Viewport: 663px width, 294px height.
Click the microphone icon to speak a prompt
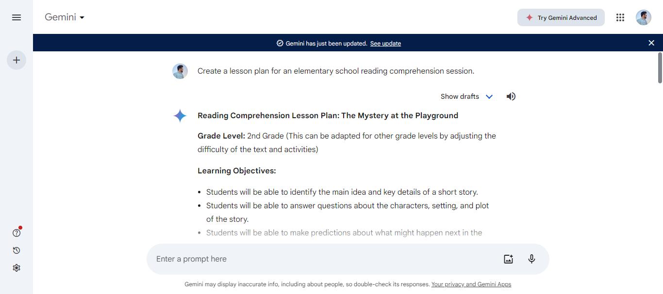(531, 259)
